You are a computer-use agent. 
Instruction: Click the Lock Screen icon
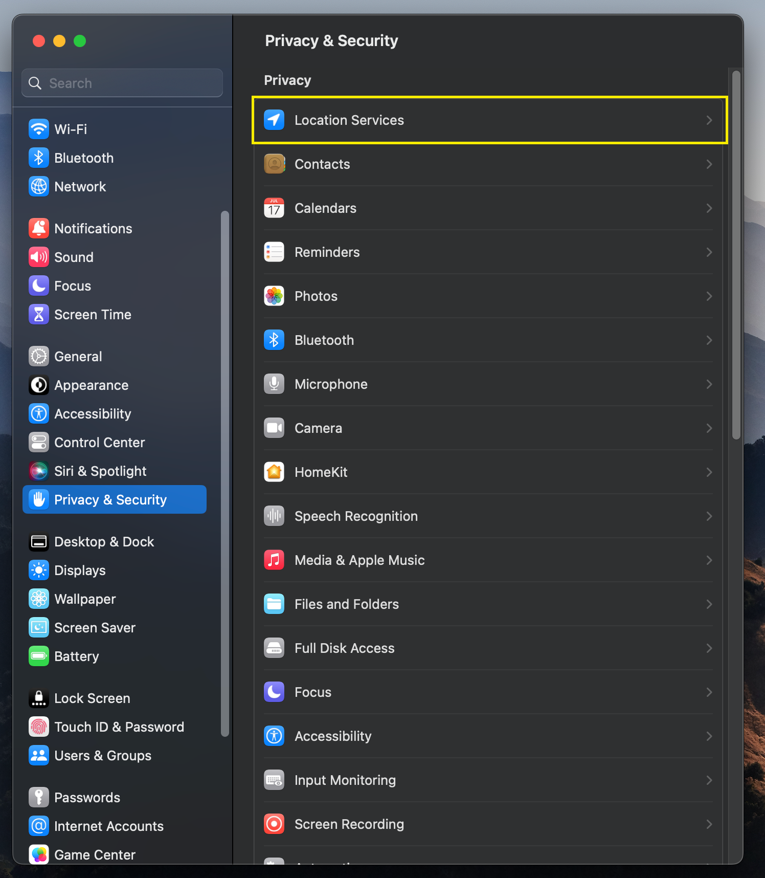(x=39, y=698)
